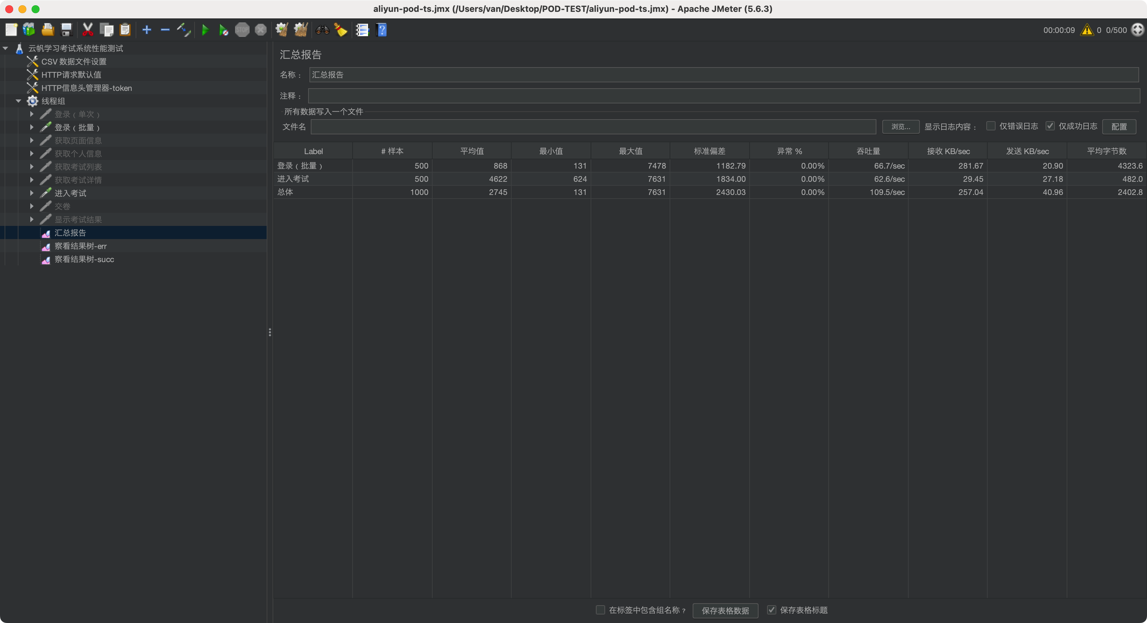This screenshot has height=623, width=1147.
Task: Select the 总体 row in results table
Action: [x=710, y=192]
